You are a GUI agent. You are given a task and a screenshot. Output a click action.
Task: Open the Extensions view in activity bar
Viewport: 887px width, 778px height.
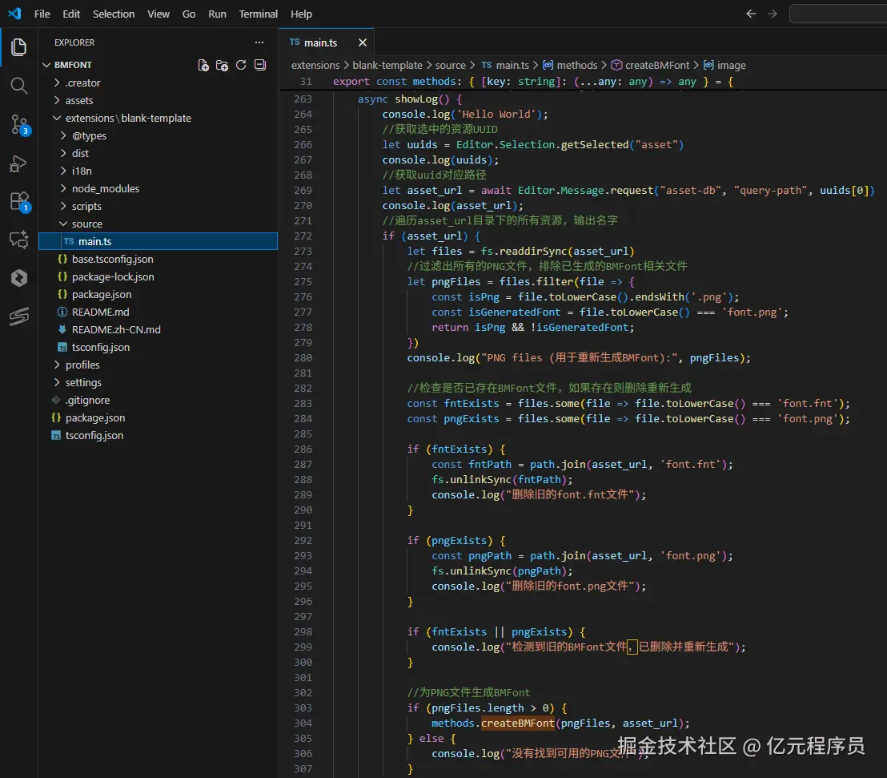click(18, 201)
